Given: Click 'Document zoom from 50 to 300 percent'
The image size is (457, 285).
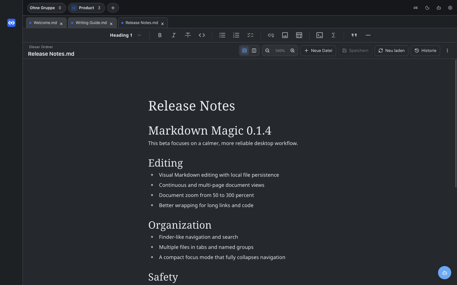Looking at the screenshot, I should click(206, 195).
